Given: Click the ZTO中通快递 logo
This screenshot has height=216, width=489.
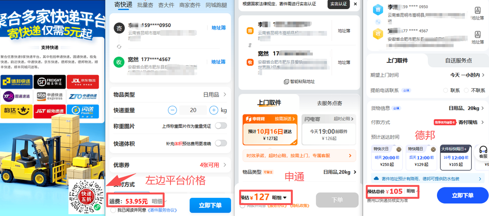Looking at the screenshot, I should [83, 96].
